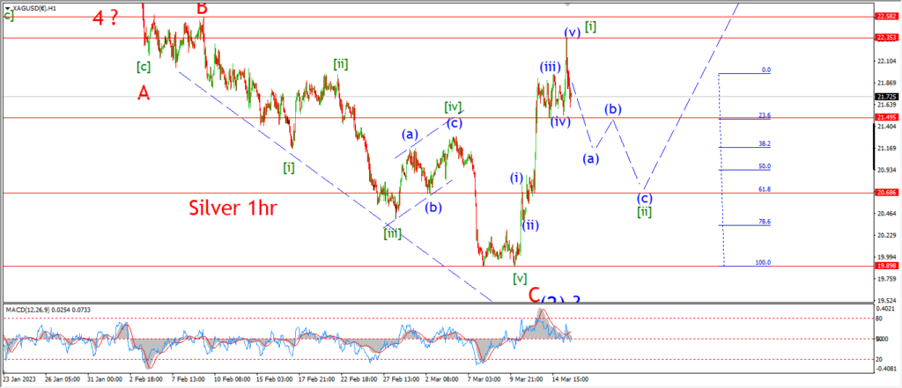Select the 20.686 price level tag

885,194
